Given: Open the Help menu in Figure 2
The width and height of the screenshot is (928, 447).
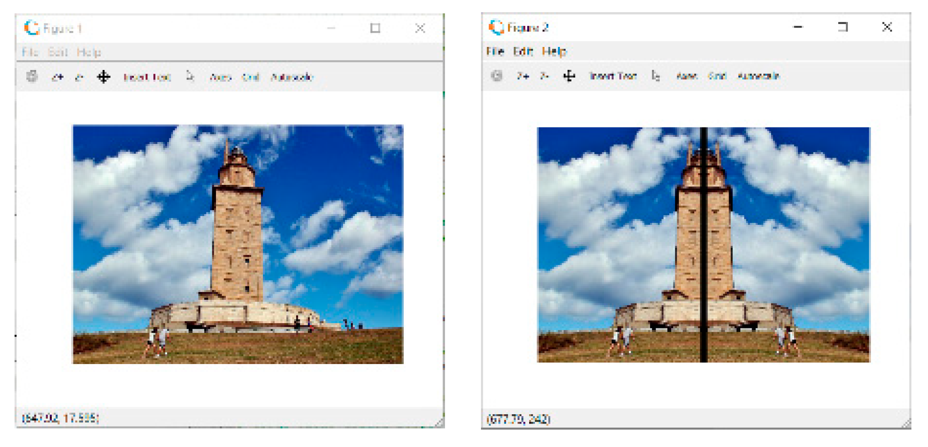Looking at the screenshot, I should pyautogui.click(x=554, y=51).
